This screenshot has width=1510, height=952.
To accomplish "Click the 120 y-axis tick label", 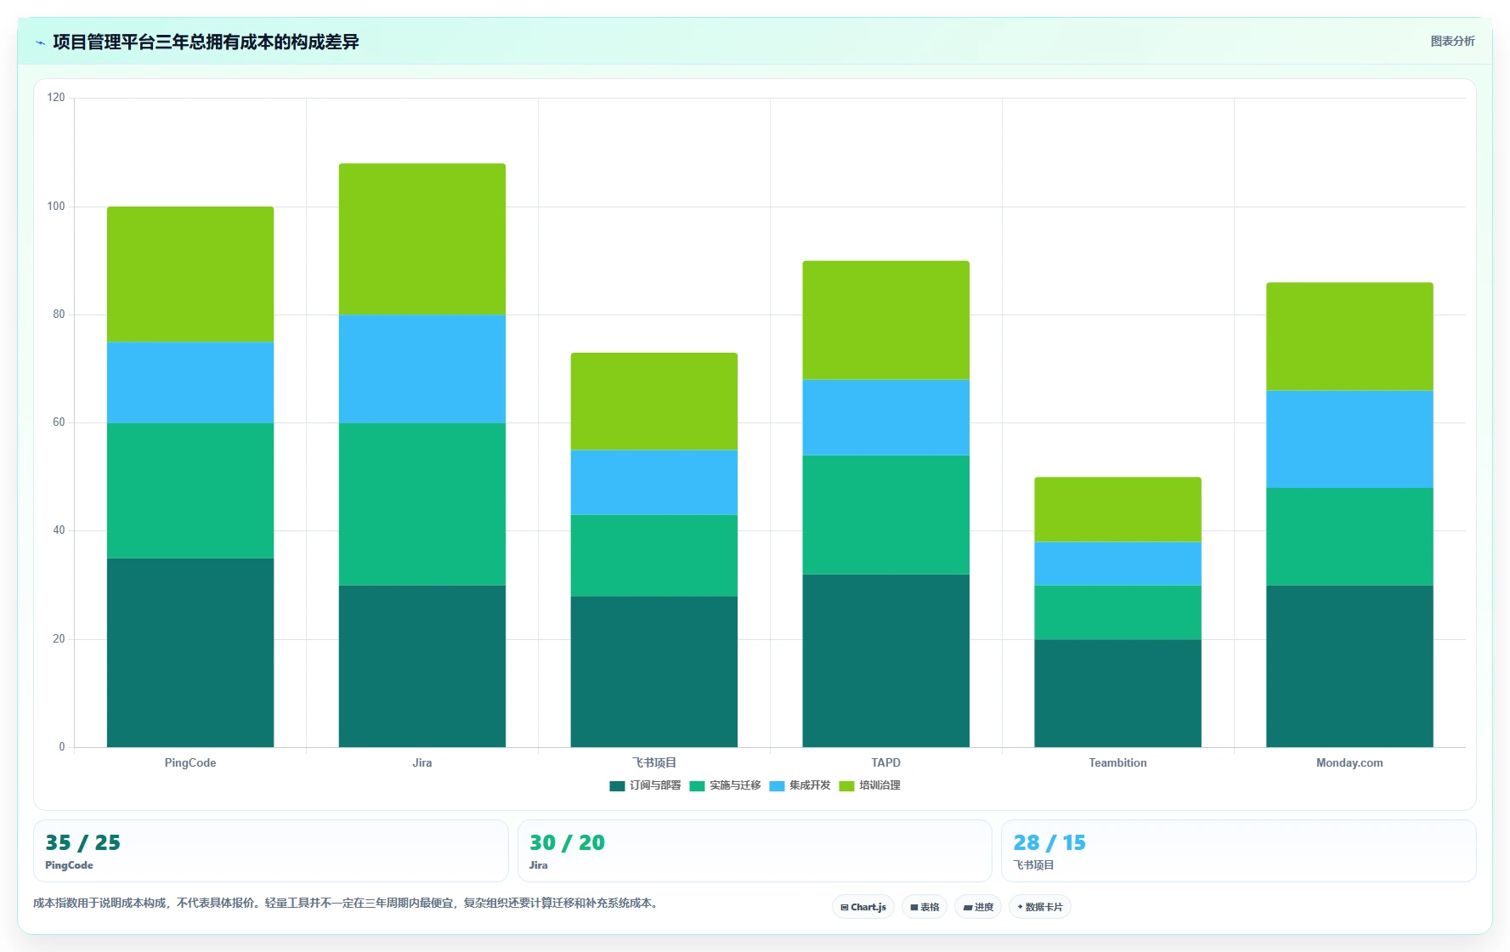I will 56,98.
